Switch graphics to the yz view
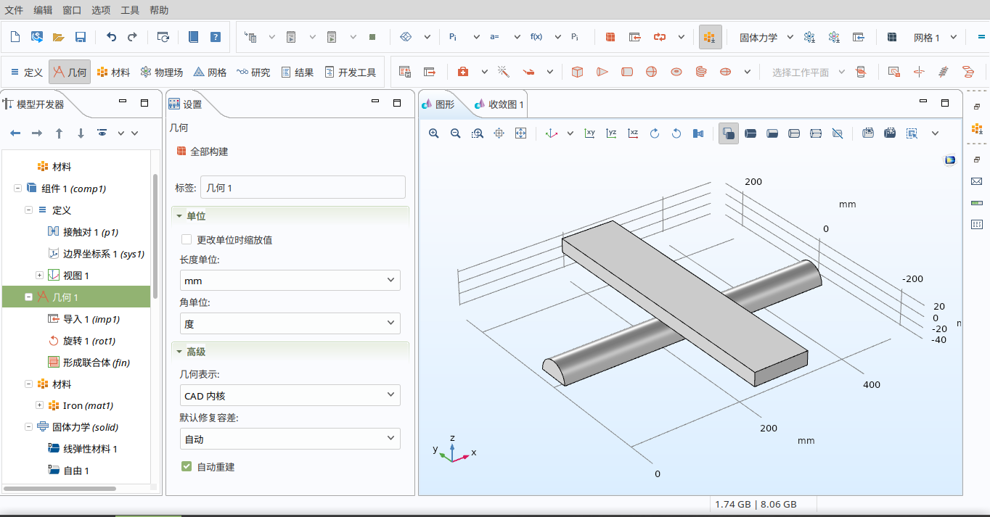Viewport: 990px width, 517px height. tap(612, 133)
